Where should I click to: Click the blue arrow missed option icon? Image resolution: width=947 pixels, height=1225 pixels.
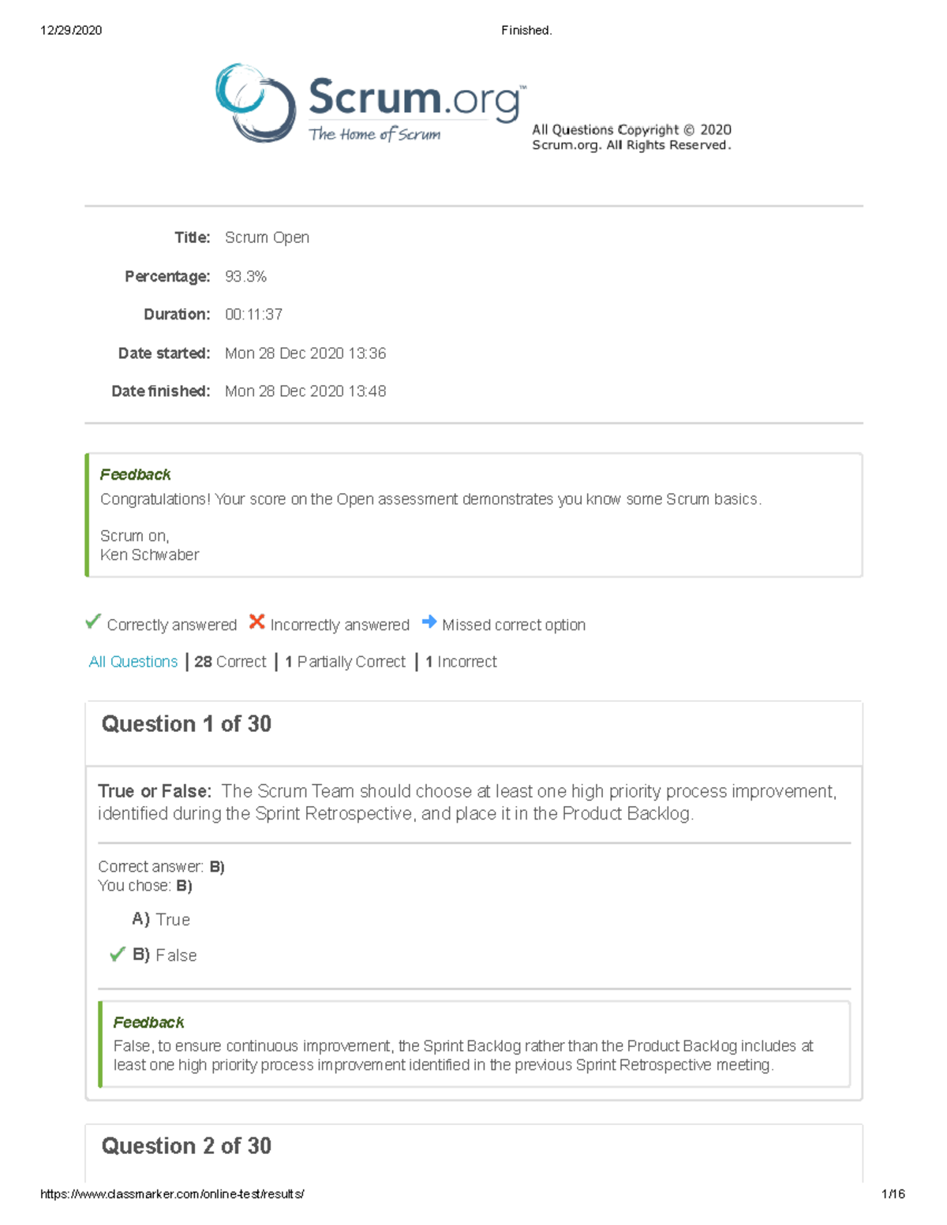click(429, 622)
